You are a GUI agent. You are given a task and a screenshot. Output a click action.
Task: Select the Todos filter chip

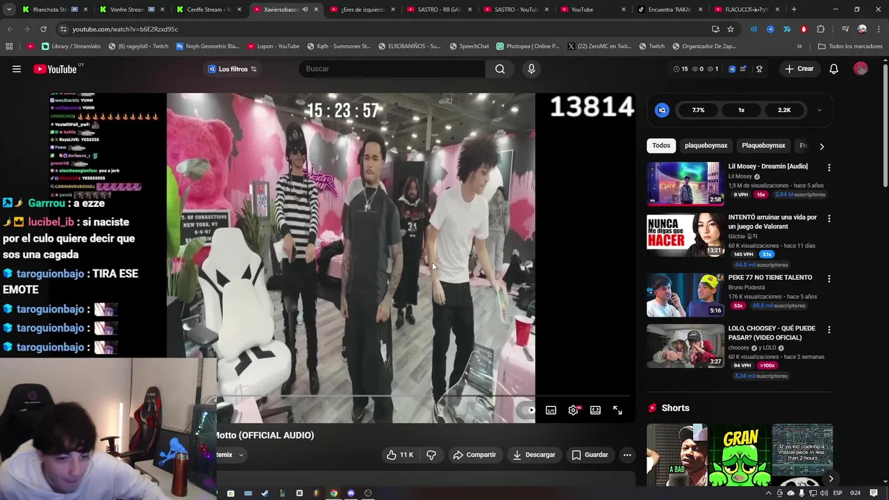pos(661,146)
